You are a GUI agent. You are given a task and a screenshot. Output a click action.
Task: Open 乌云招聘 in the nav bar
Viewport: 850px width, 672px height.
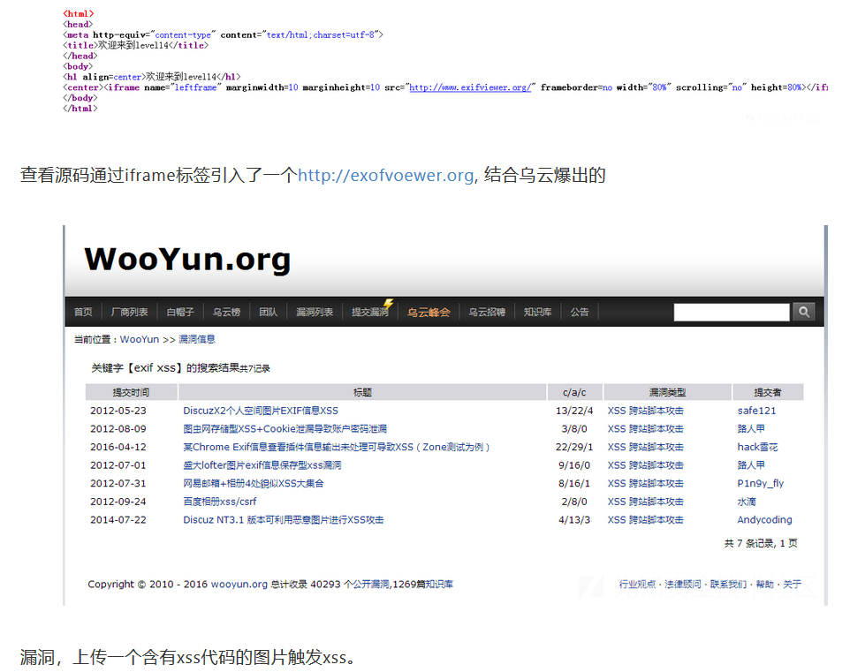click(487, 312)
